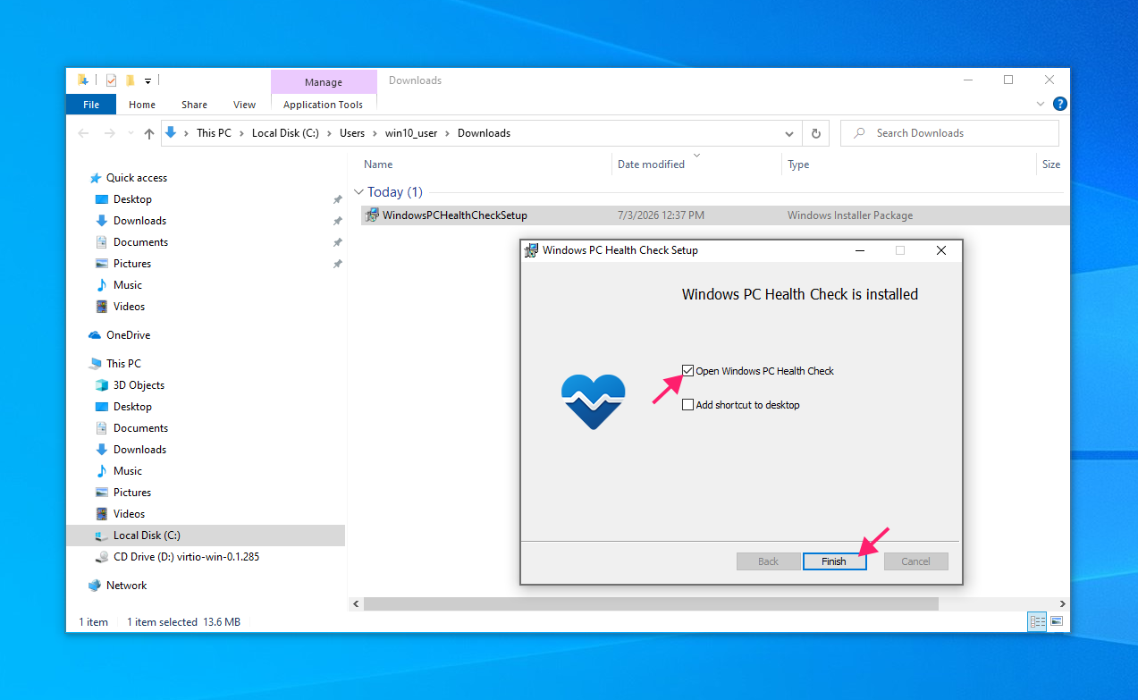1138x700 pixels.
Task: Click This PC in address breadcrumb
Action: [214, 133]
